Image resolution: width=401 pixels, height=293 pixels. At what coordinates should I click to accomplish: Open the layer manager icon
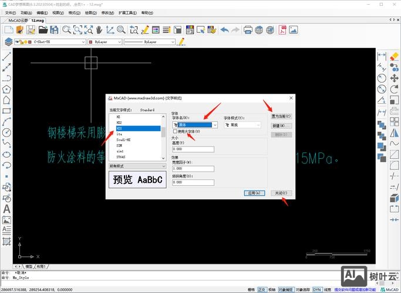tap(8, 42)
